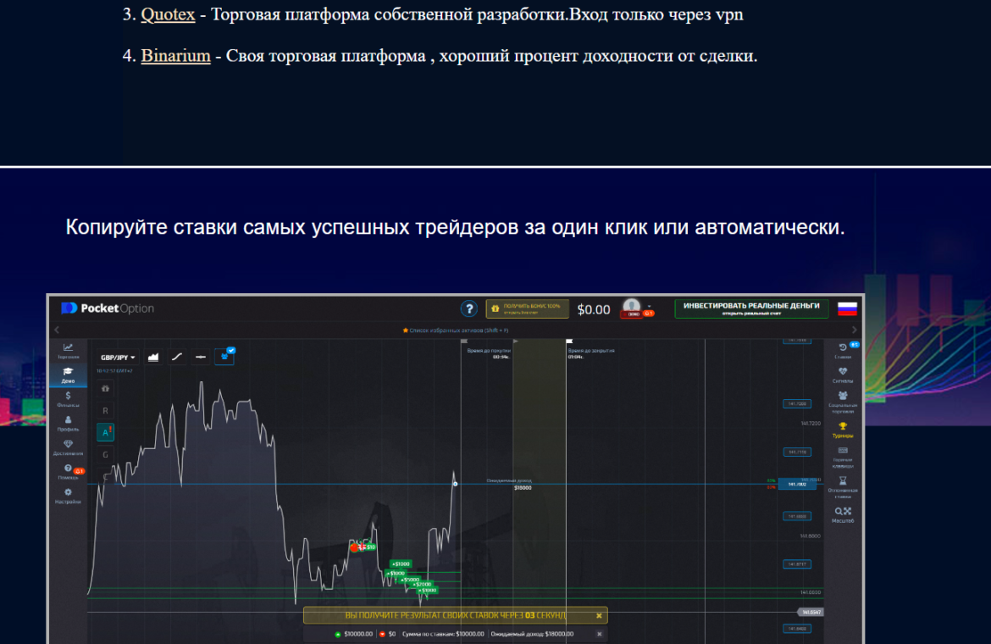The height and width of the screenshot is (644, 991).
Task: Toggle the 'R' button on chart toolbar
Action: click(x=106, y=410)
